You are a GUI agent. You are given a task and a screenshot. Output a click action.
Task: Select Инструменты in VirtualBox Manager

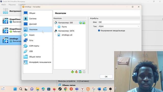point(11,11)
